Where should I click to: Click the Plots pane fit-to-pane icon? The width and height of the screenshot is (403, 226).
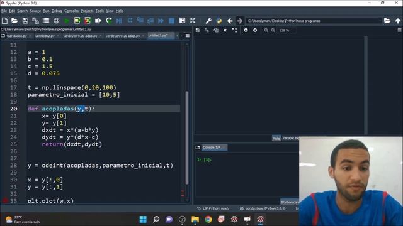(x=234, y=30)
